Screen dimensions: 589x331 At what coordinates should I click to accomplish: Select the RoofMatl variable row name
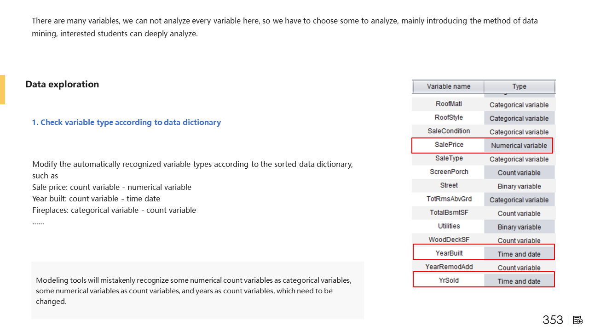click(448, 104)
